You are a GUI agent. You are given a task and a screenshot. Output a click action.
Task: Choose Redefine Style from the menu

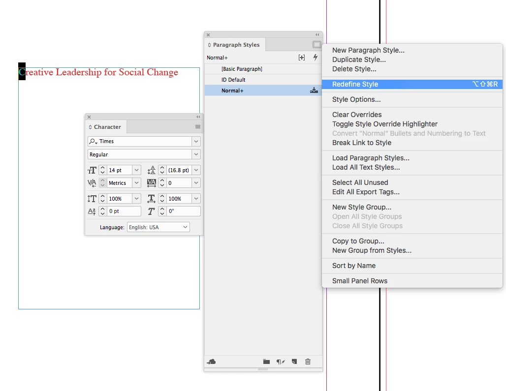(x=412, y=84)
